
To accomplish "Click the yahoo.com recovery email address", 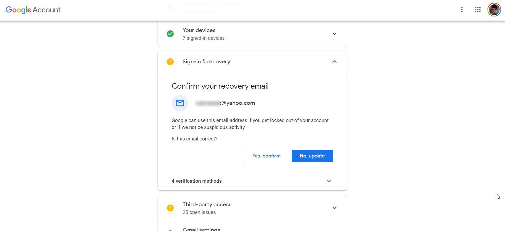I will [225, 103].
